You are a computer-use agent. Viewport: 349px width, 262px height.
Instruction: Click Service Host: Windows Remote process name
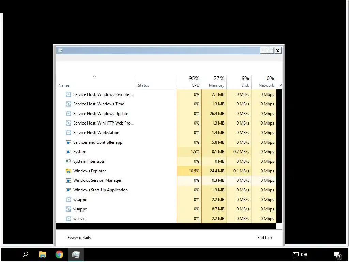pyautogui.click(x=103, y=94)
